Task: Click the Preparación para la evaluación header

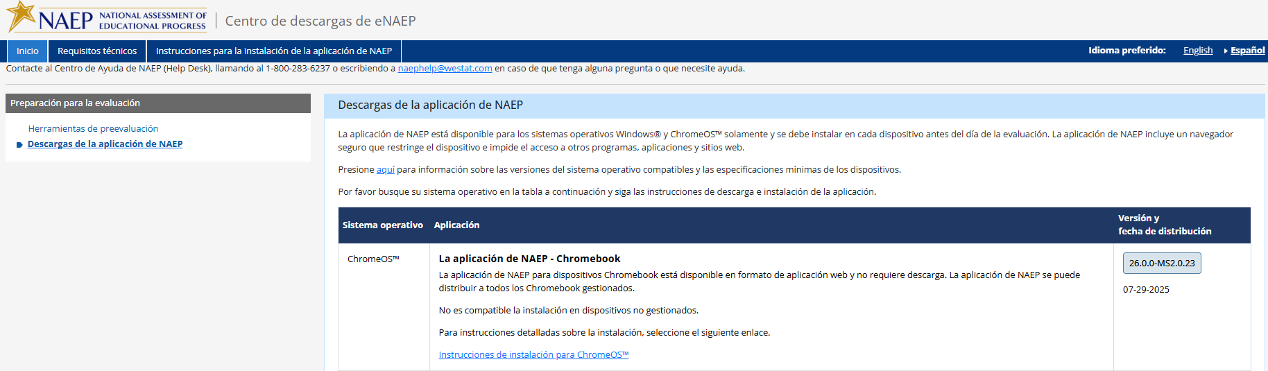Action: click(75, 103)
